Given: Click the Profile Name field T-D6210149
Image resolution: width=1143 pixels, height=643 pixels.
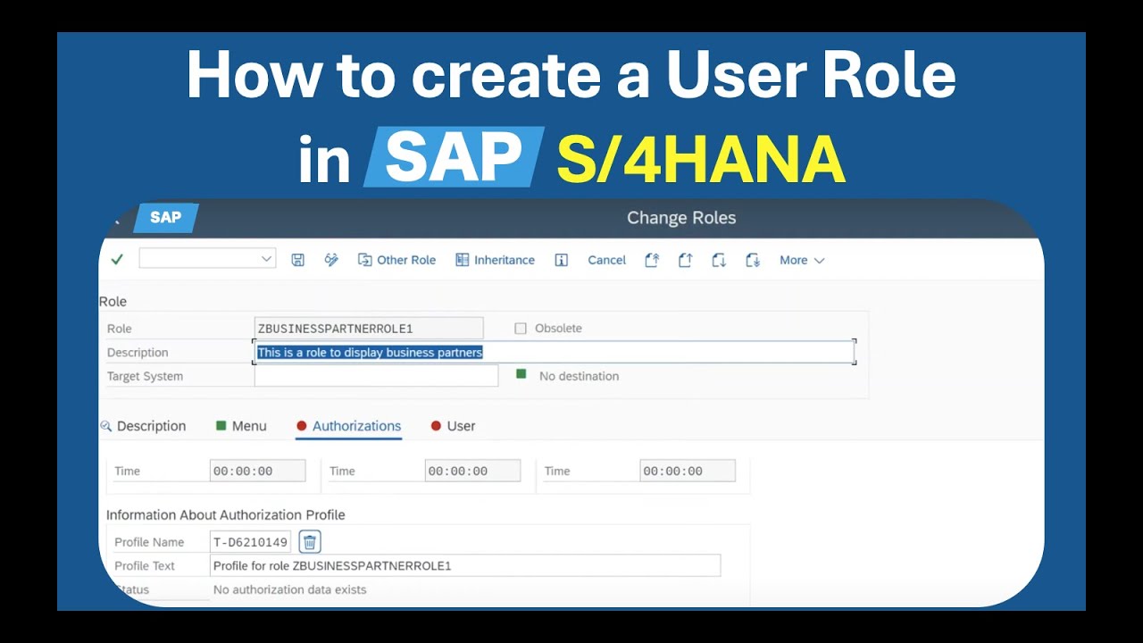Looking at the screenshot, I should tap(250, 542).
